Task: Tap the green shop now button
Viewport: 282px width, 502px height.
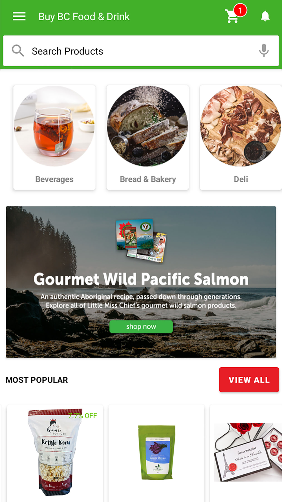Action: (141, 327)
